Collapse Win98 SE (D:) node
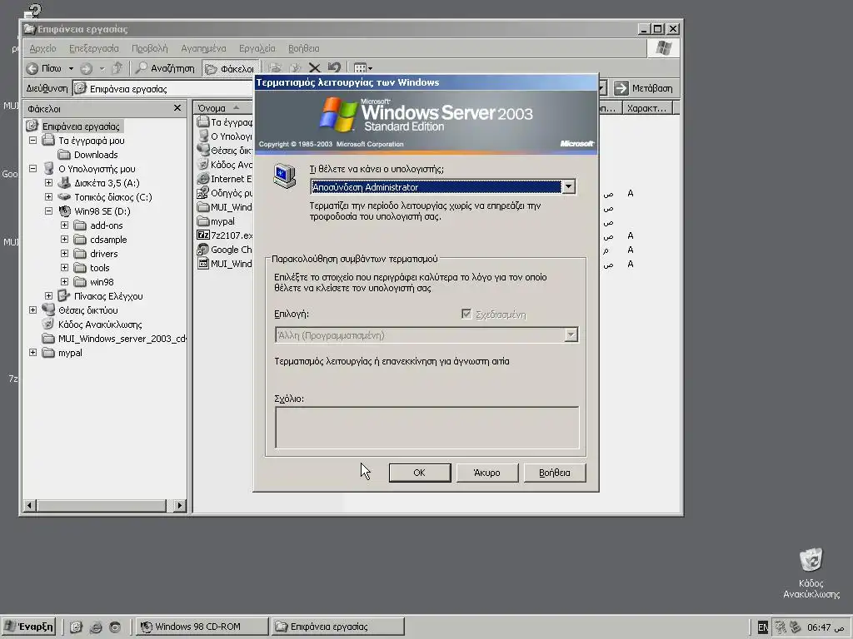The image size is (853, 639). (x=48, y=211)
